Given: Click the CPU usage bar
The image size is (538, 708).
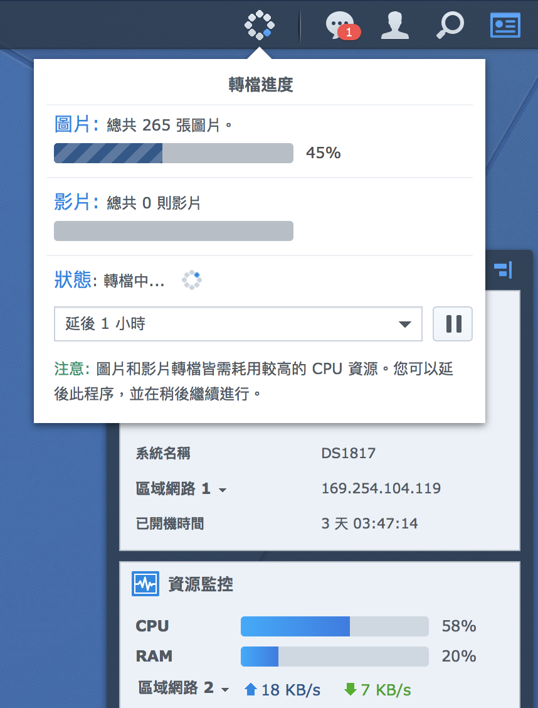Looking at the screenshot, I should click(334, 626).
